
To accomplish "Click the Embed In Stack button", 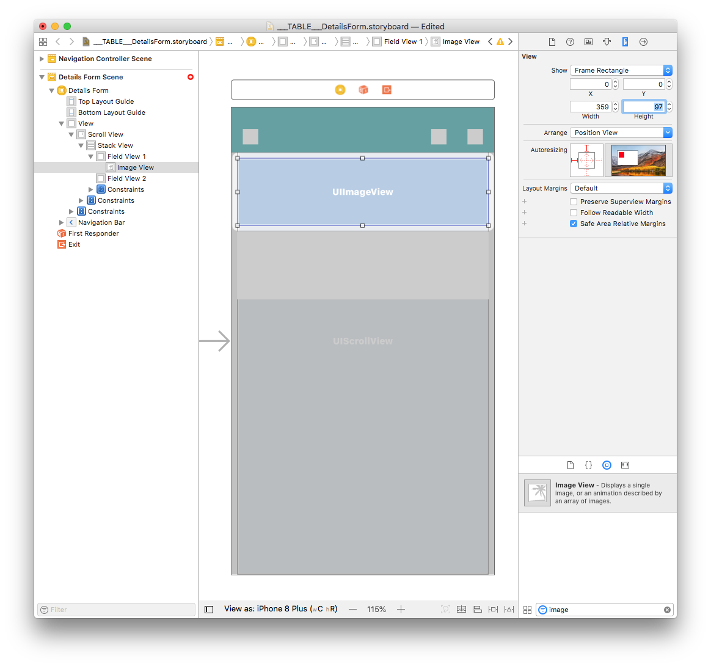I will [462, 610].
